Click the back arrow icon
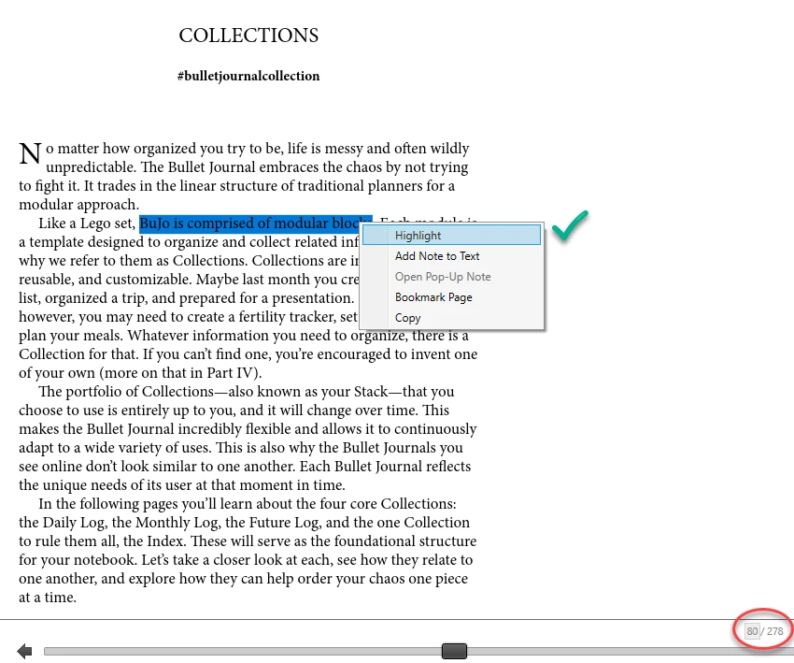Image resolution: width=794 pixels, height=663 pixels. tap(24, 651)
